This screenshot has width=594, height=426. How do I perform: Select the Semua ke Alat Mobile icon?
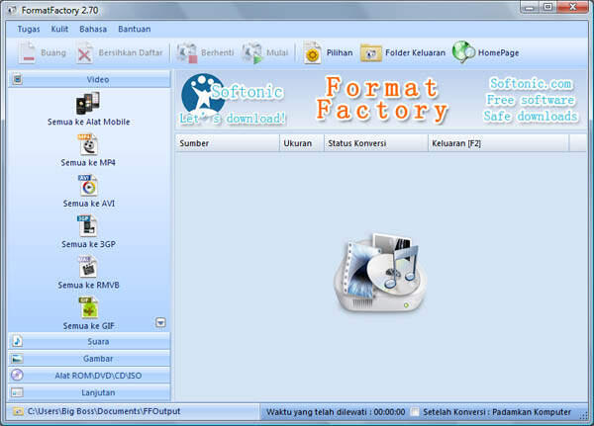(88, 103)
